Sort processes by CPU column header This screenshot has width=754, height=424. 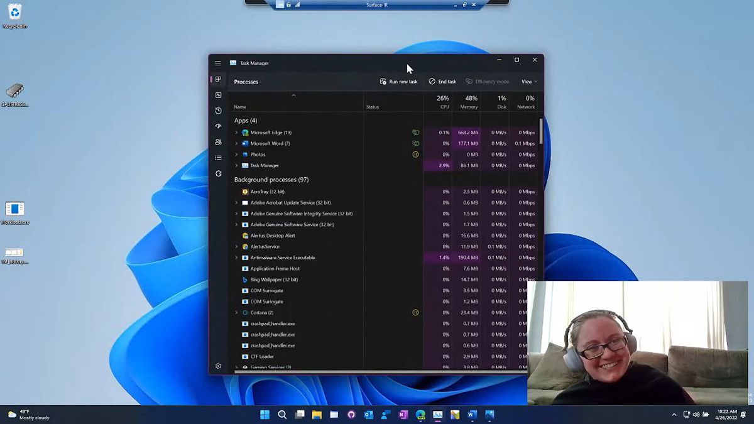[x=443, y=102]
